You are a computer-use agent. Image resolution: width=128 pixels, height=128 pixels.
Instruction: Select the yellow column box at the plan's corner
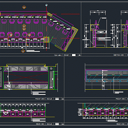click(x=46, y=40)
